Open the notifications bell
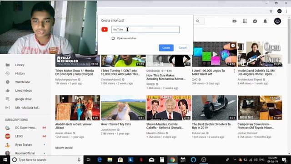The image size is (291, 164). pyautogui.click(x=265, y=21)
